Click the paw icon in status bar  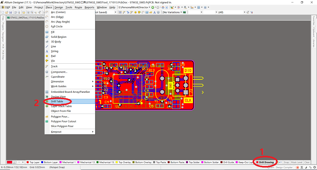point(297,168)
